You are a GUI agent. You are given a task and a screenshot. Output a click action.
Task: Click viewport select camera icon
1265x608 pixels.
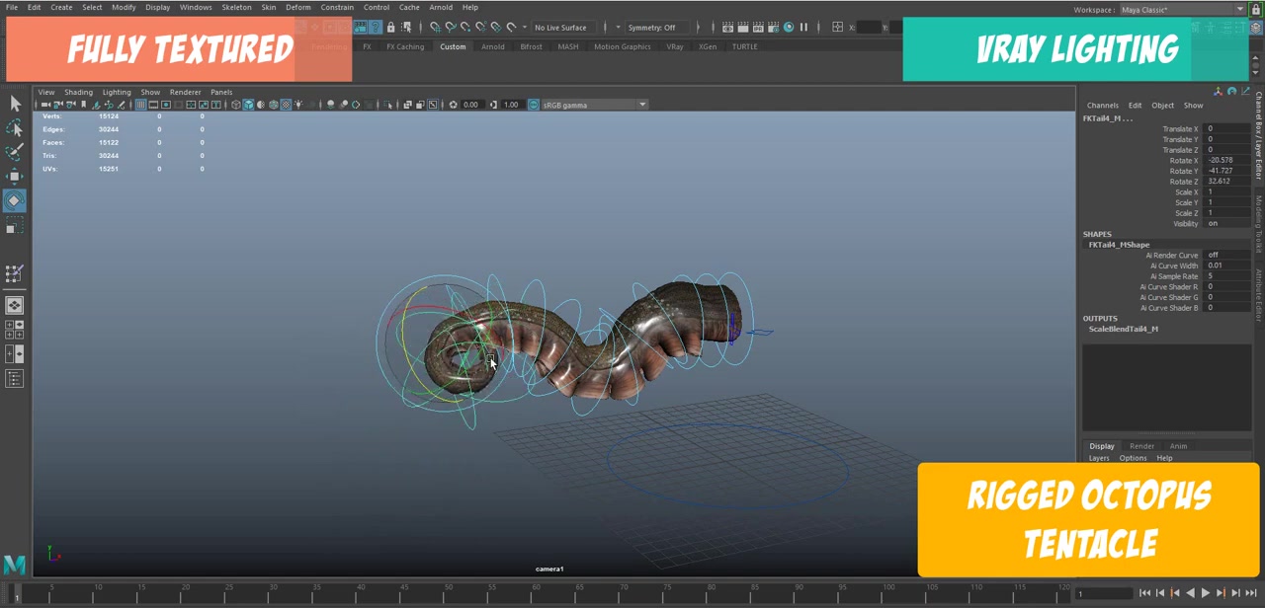click(45, 105)
